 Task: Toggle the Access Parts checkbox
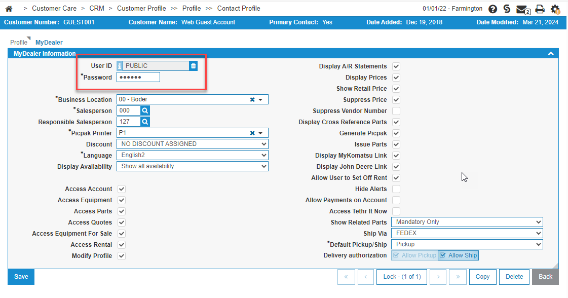(122, 211)
